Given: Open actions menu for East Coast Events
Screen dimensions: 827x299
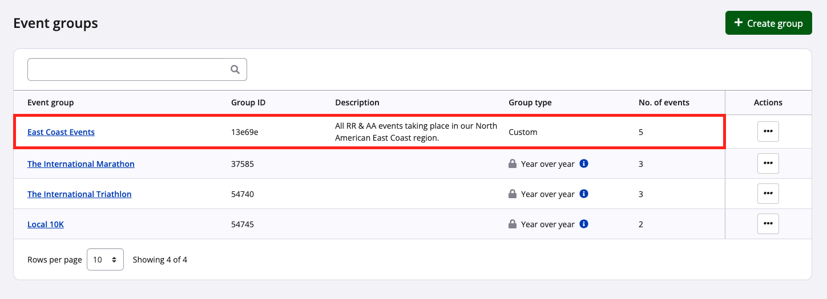Looking at the screenshot, I should pos(768,132).
